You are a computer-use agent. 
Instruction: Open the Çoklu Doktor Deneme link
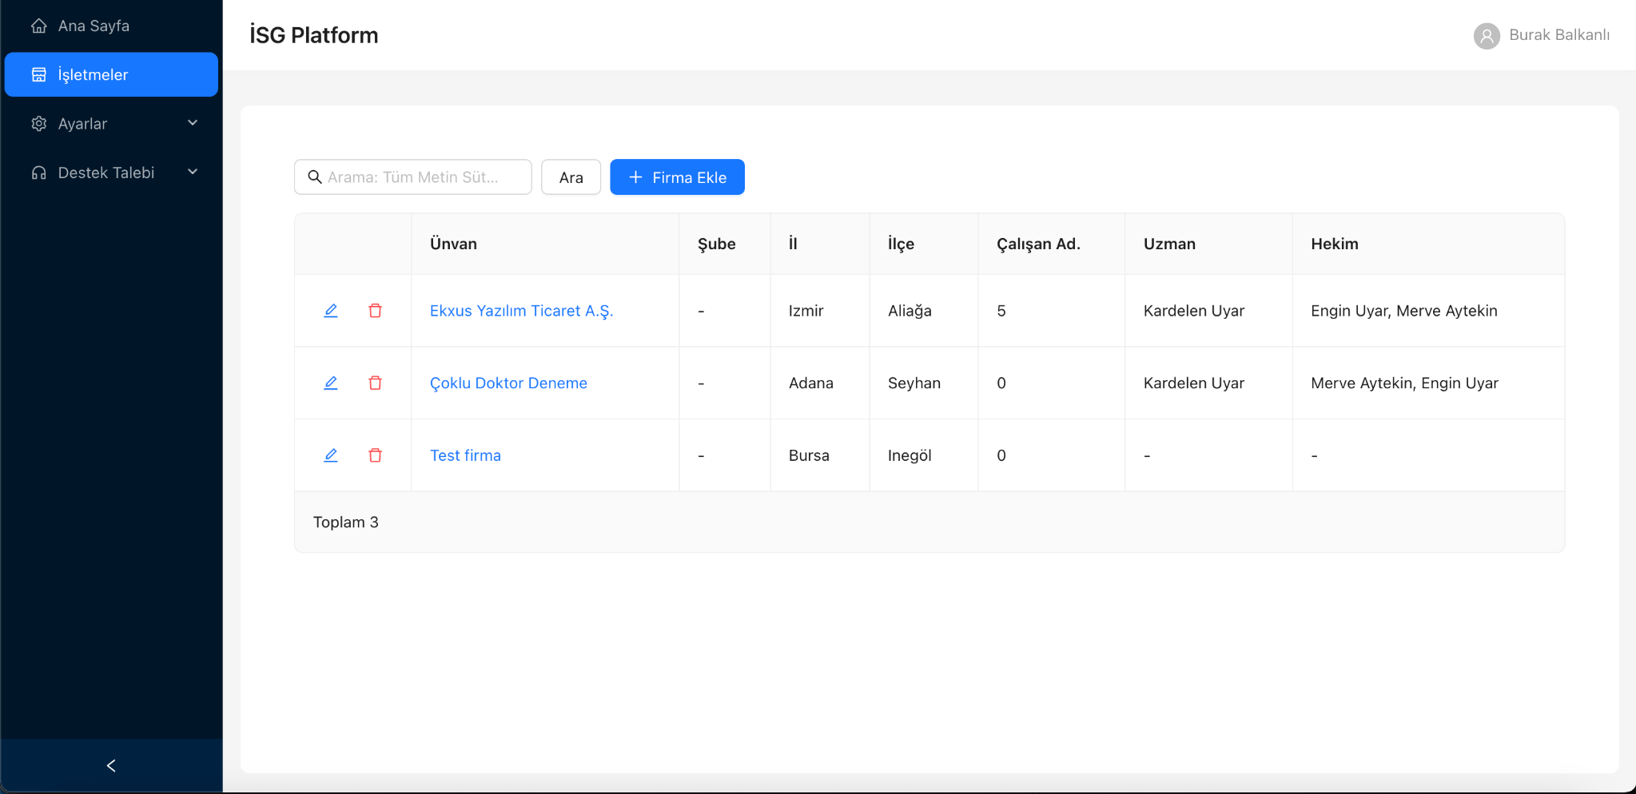pos(508,383)
